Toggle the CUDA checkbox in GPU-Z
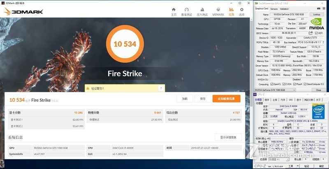This screenshot has height=169, width=329. (x=284, y=84)
